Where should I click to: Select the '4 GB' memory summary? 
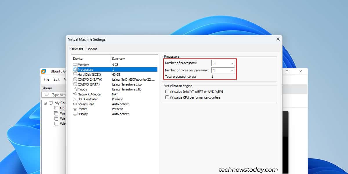(115, 65)
